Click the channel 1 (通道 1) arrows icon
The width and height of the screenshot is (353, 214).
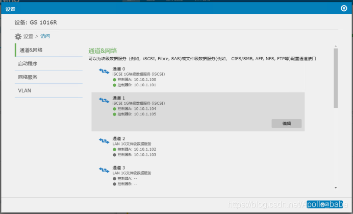(104, 100)
